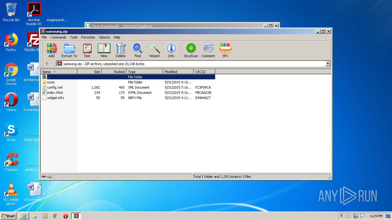392x220 pixels.
Task: Click CRC32 value F23F89CA
Action: [203, 87]
